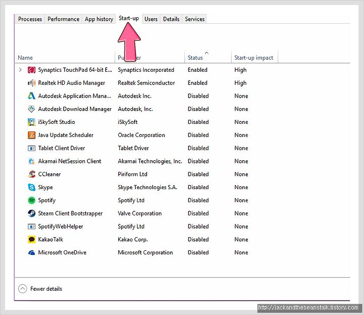Click the Skype icon
Screen dimensions: 364x315
[31, 187]
